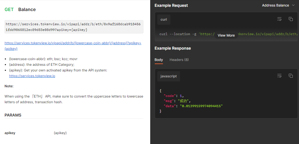Copy the javascript example response
The width and height of the screenshot is (299, 144).
[x=291, y=76]
